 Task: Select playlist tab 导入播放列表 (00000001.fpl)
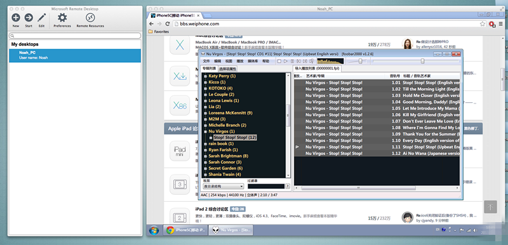point(317,69)
